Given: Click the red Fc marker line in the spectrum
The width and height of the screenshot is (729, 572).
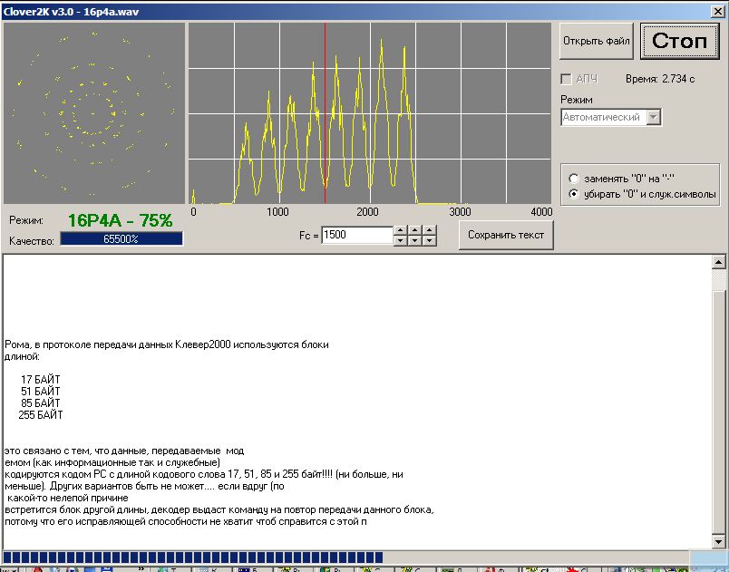Looking at the screenshot, I should pyautogui.click(x=325, y=114).
